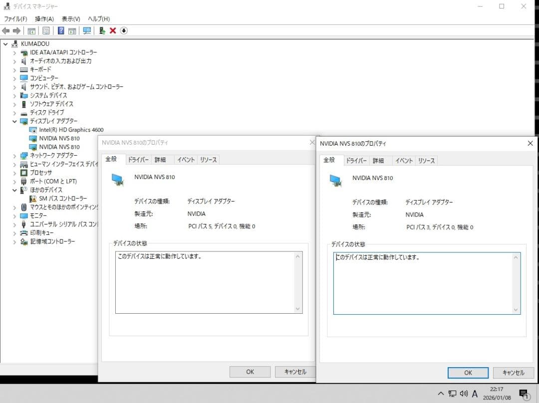
Task: Click the scan for hardware changes monitor icon
Action: pyautogui.click(x=87, y=31)
